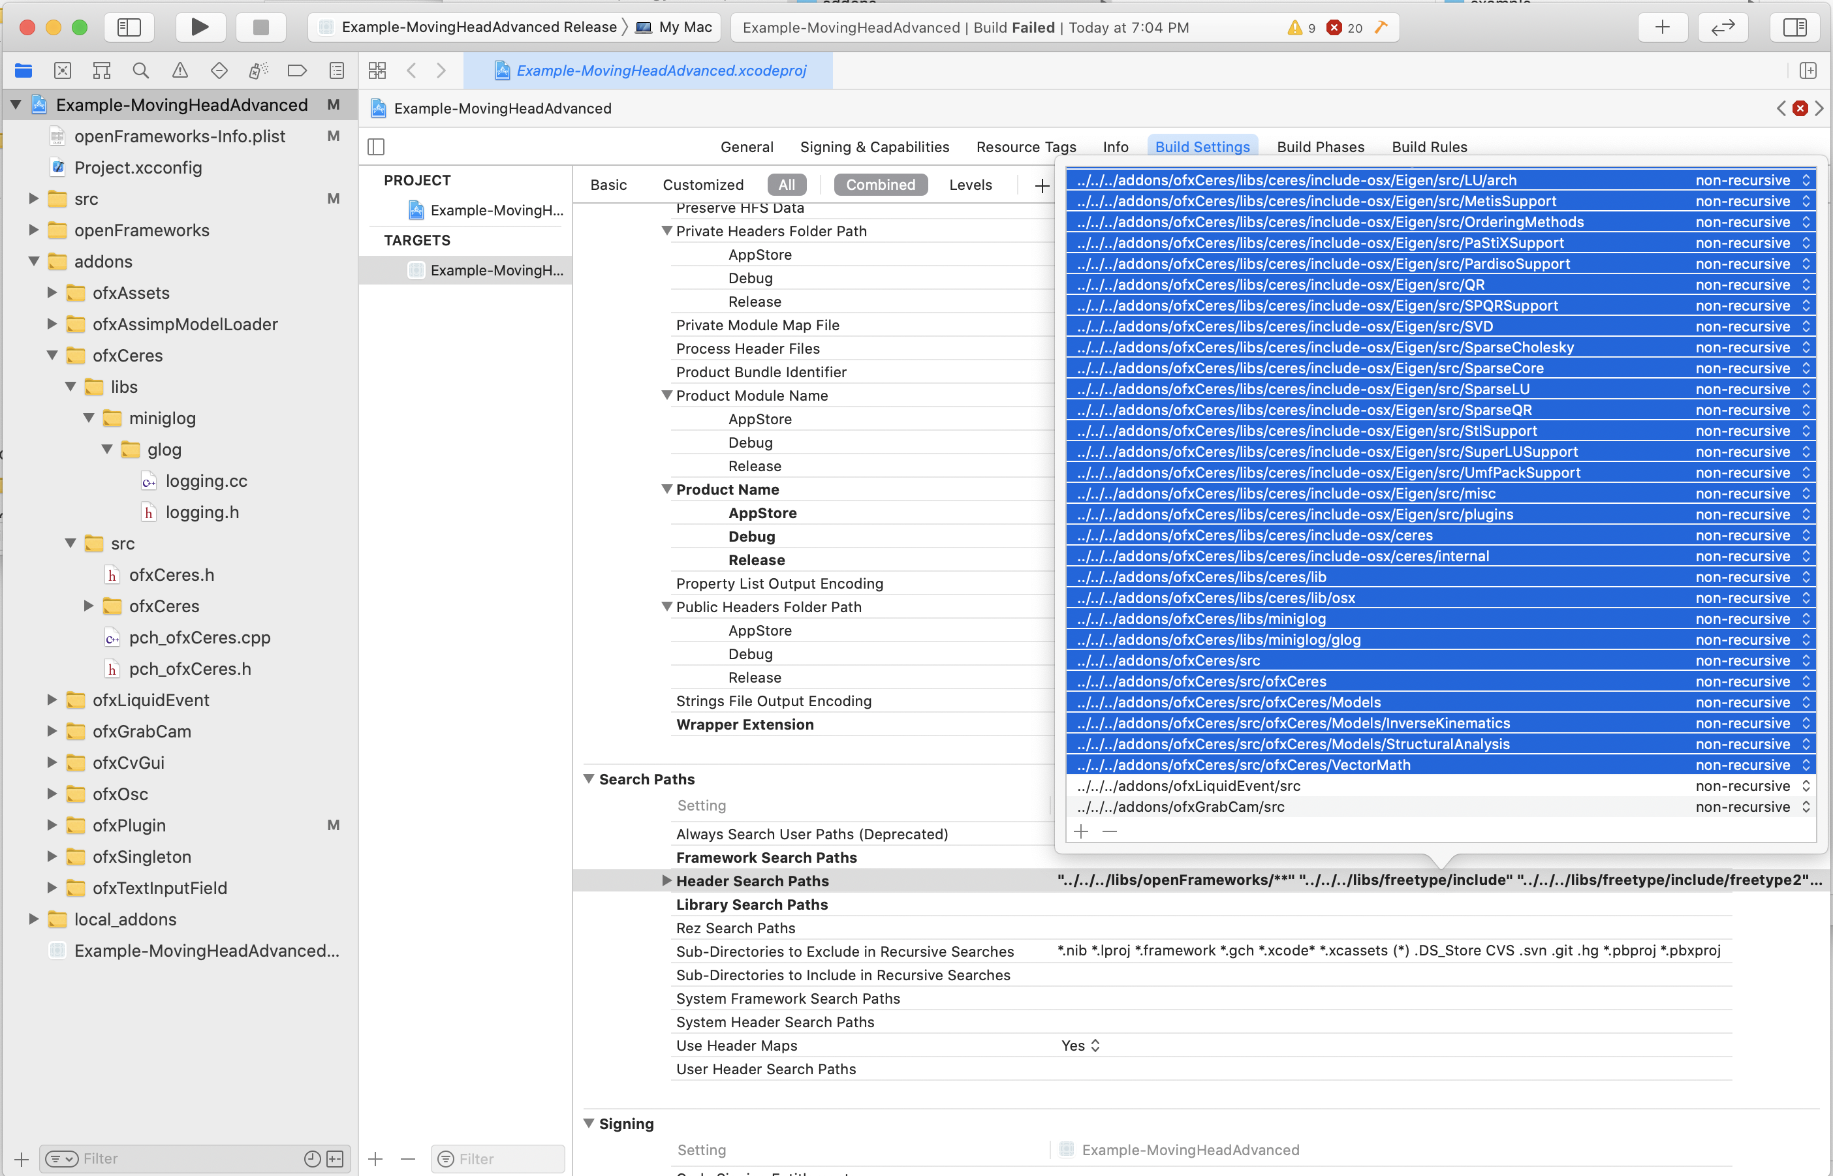Switch to the Build Phases tab
1833x1176 pixels.
[1321, 147]
